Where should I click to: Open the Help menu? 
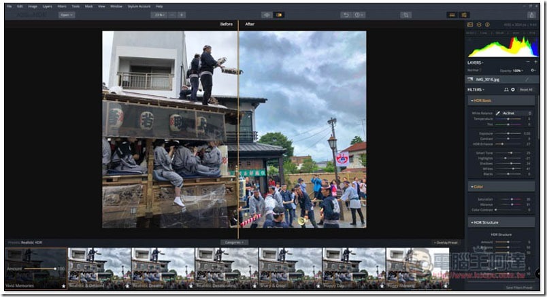(x=159, y=6)
